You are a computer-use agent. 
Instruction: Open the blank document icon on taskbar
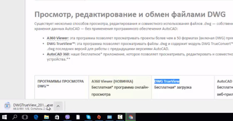coord(78,117)
